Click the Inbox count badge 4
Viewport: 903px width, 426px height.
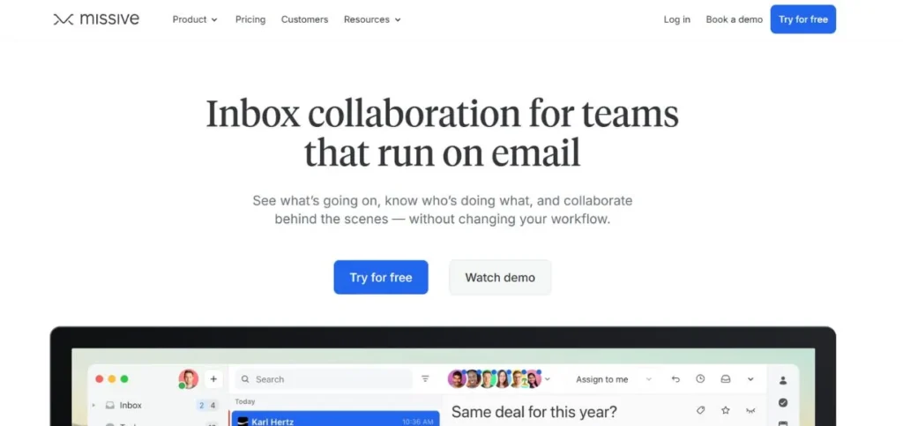coord(213,406)
